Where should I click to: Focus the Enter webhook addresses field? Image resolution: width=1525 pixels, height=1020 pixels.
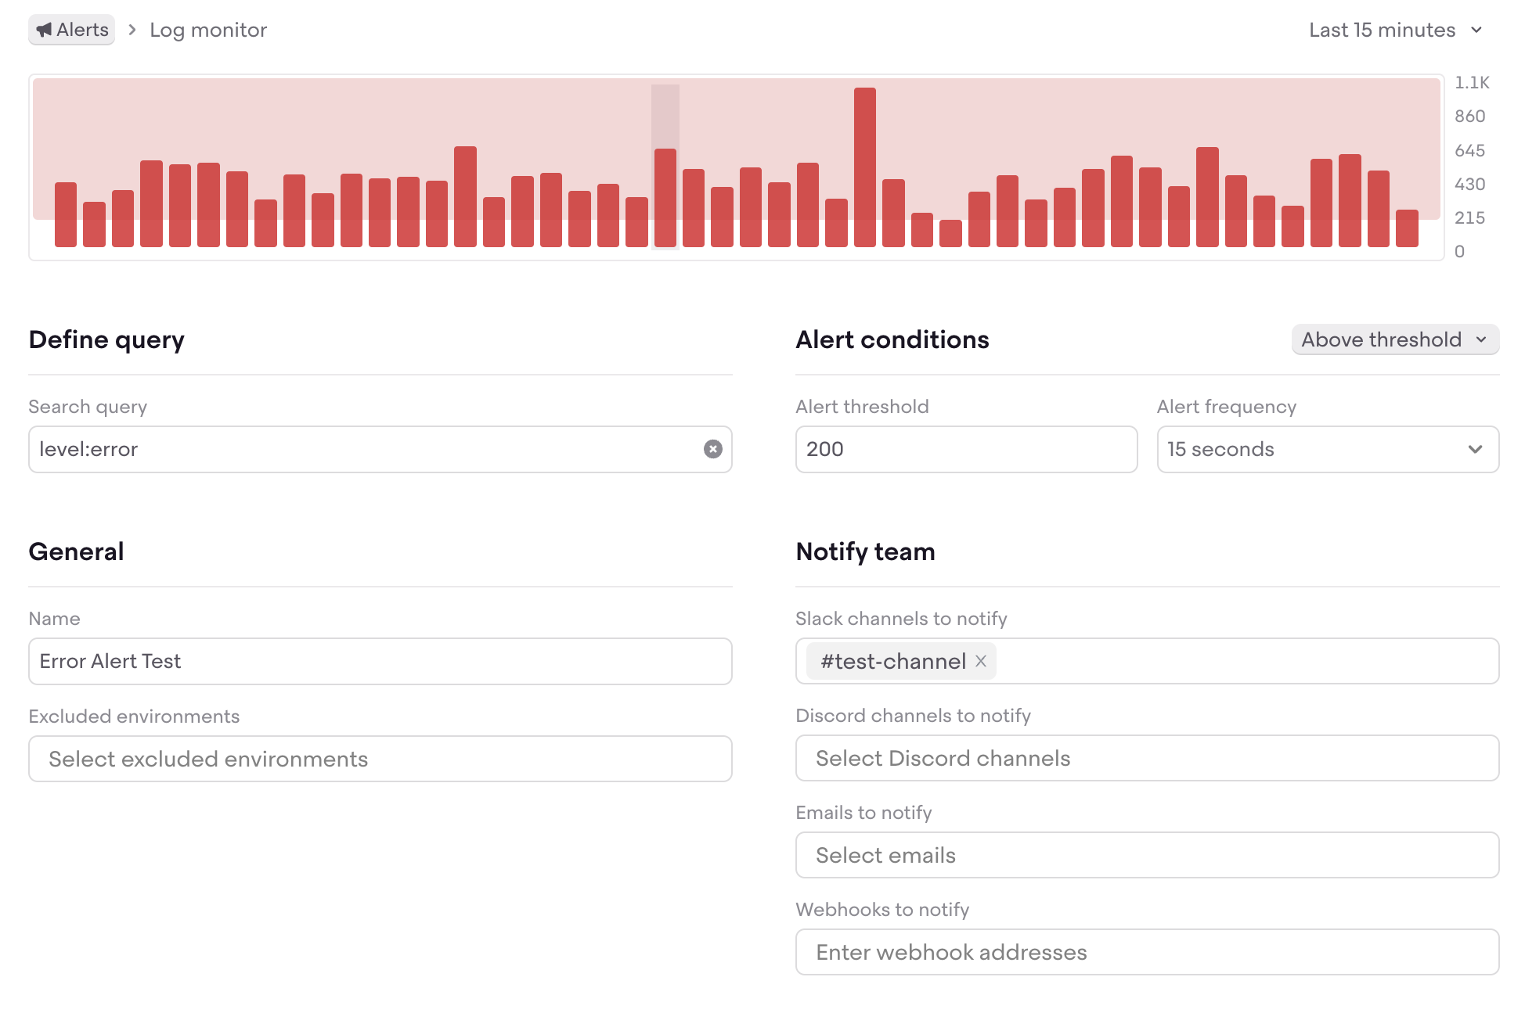tap(1147, 952)
